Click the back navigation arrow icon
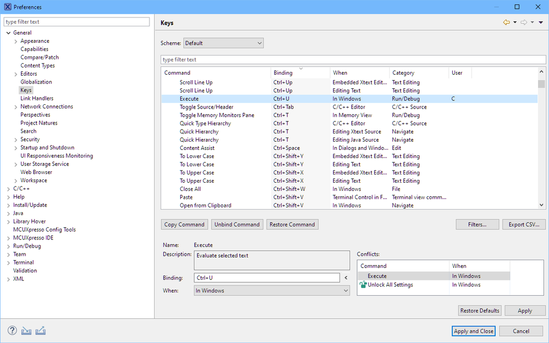 506,23
